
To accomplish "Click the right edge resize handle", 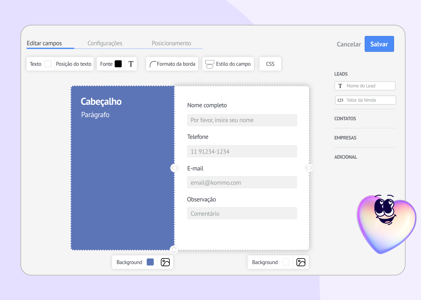I will coord(309,168).
